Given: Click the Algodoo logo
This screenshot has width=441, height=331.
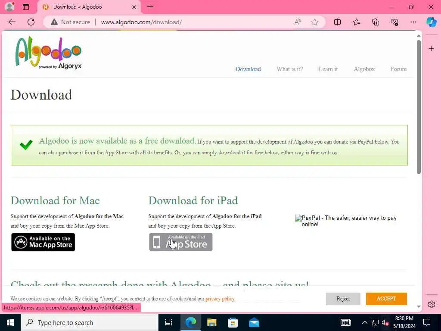Looking at the screenshot, I should tap(48, 53).
